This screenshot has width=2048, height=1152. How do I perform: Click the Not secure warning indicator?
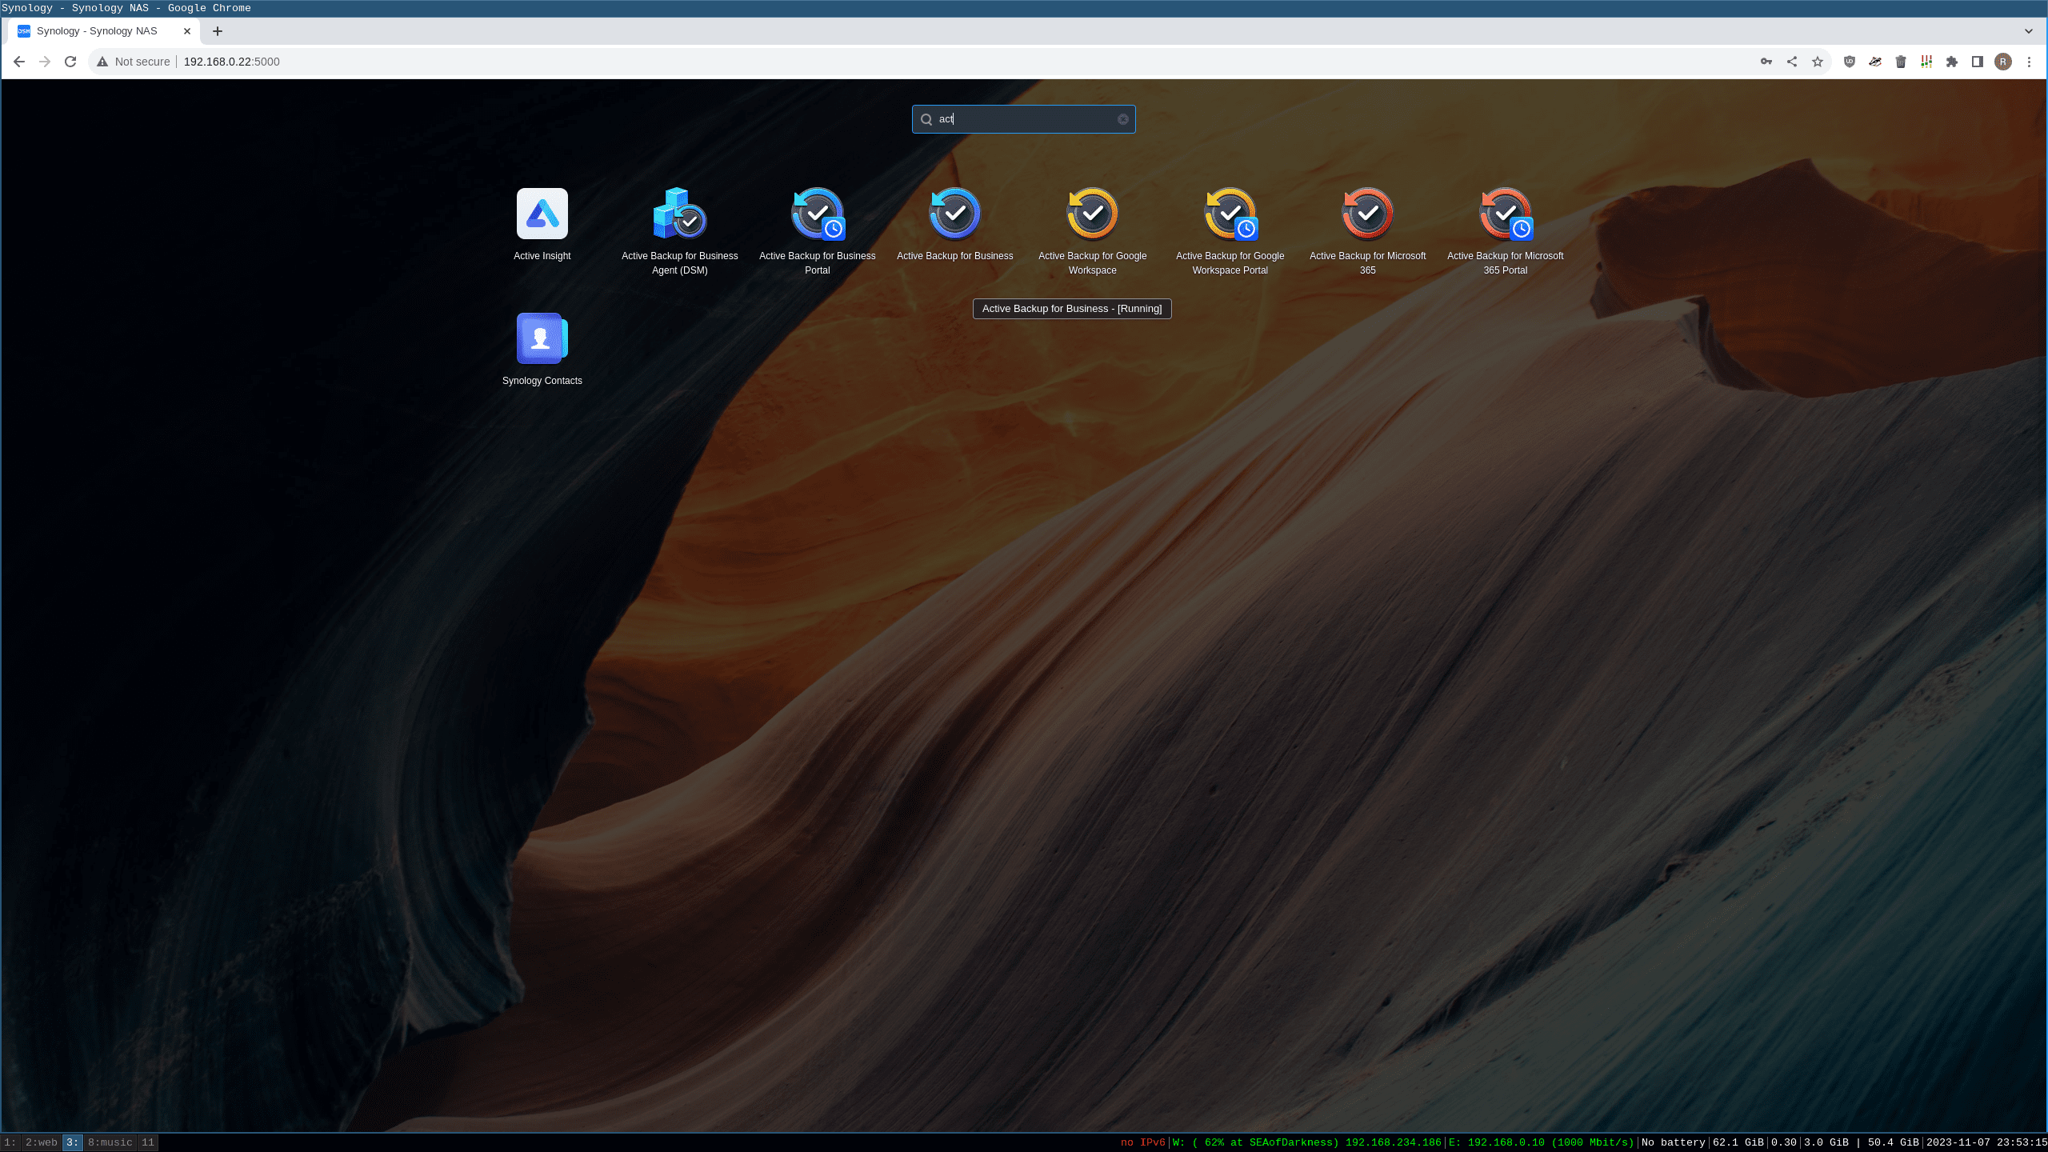(x=134, y=62)
